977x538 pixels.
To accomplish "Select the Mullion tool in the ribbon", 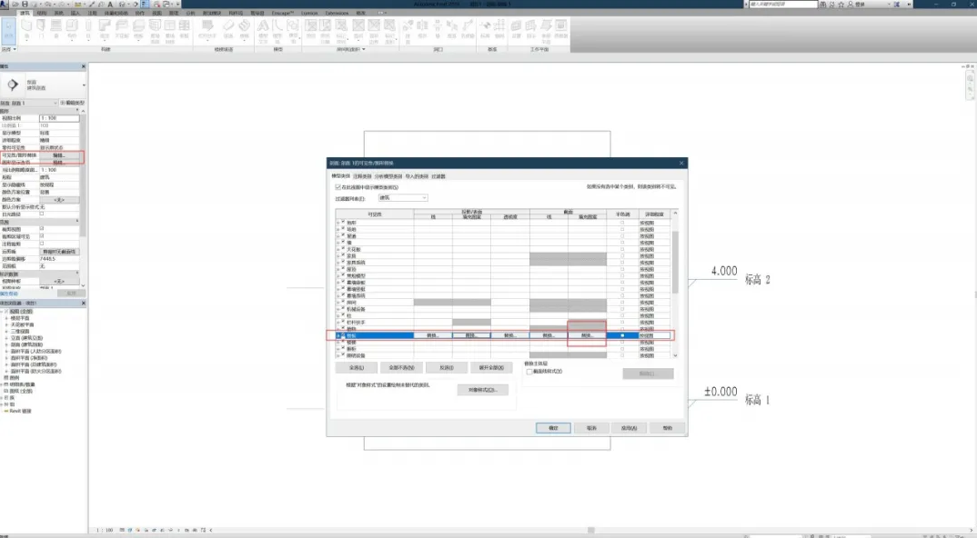I will pyautogui.click(x=184, y=29).
